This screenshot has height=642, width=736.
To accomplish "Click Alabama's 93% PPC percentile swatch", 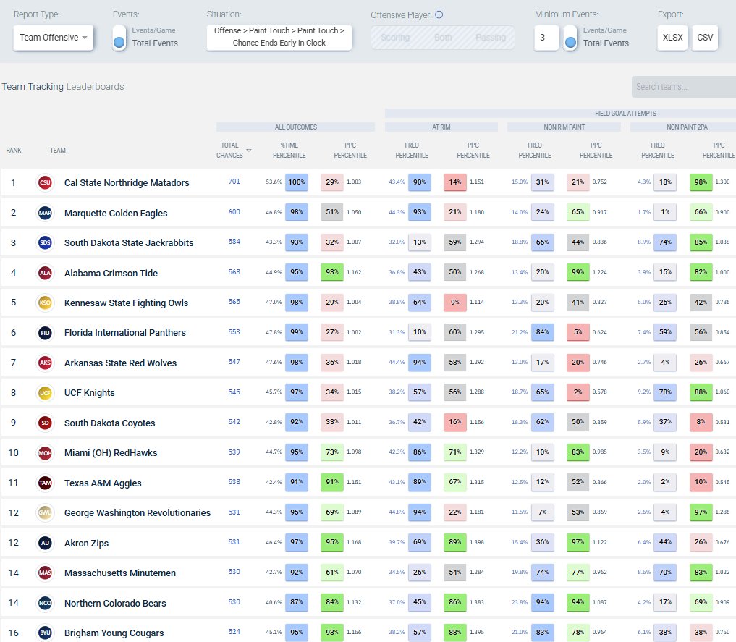I will 332,272.
